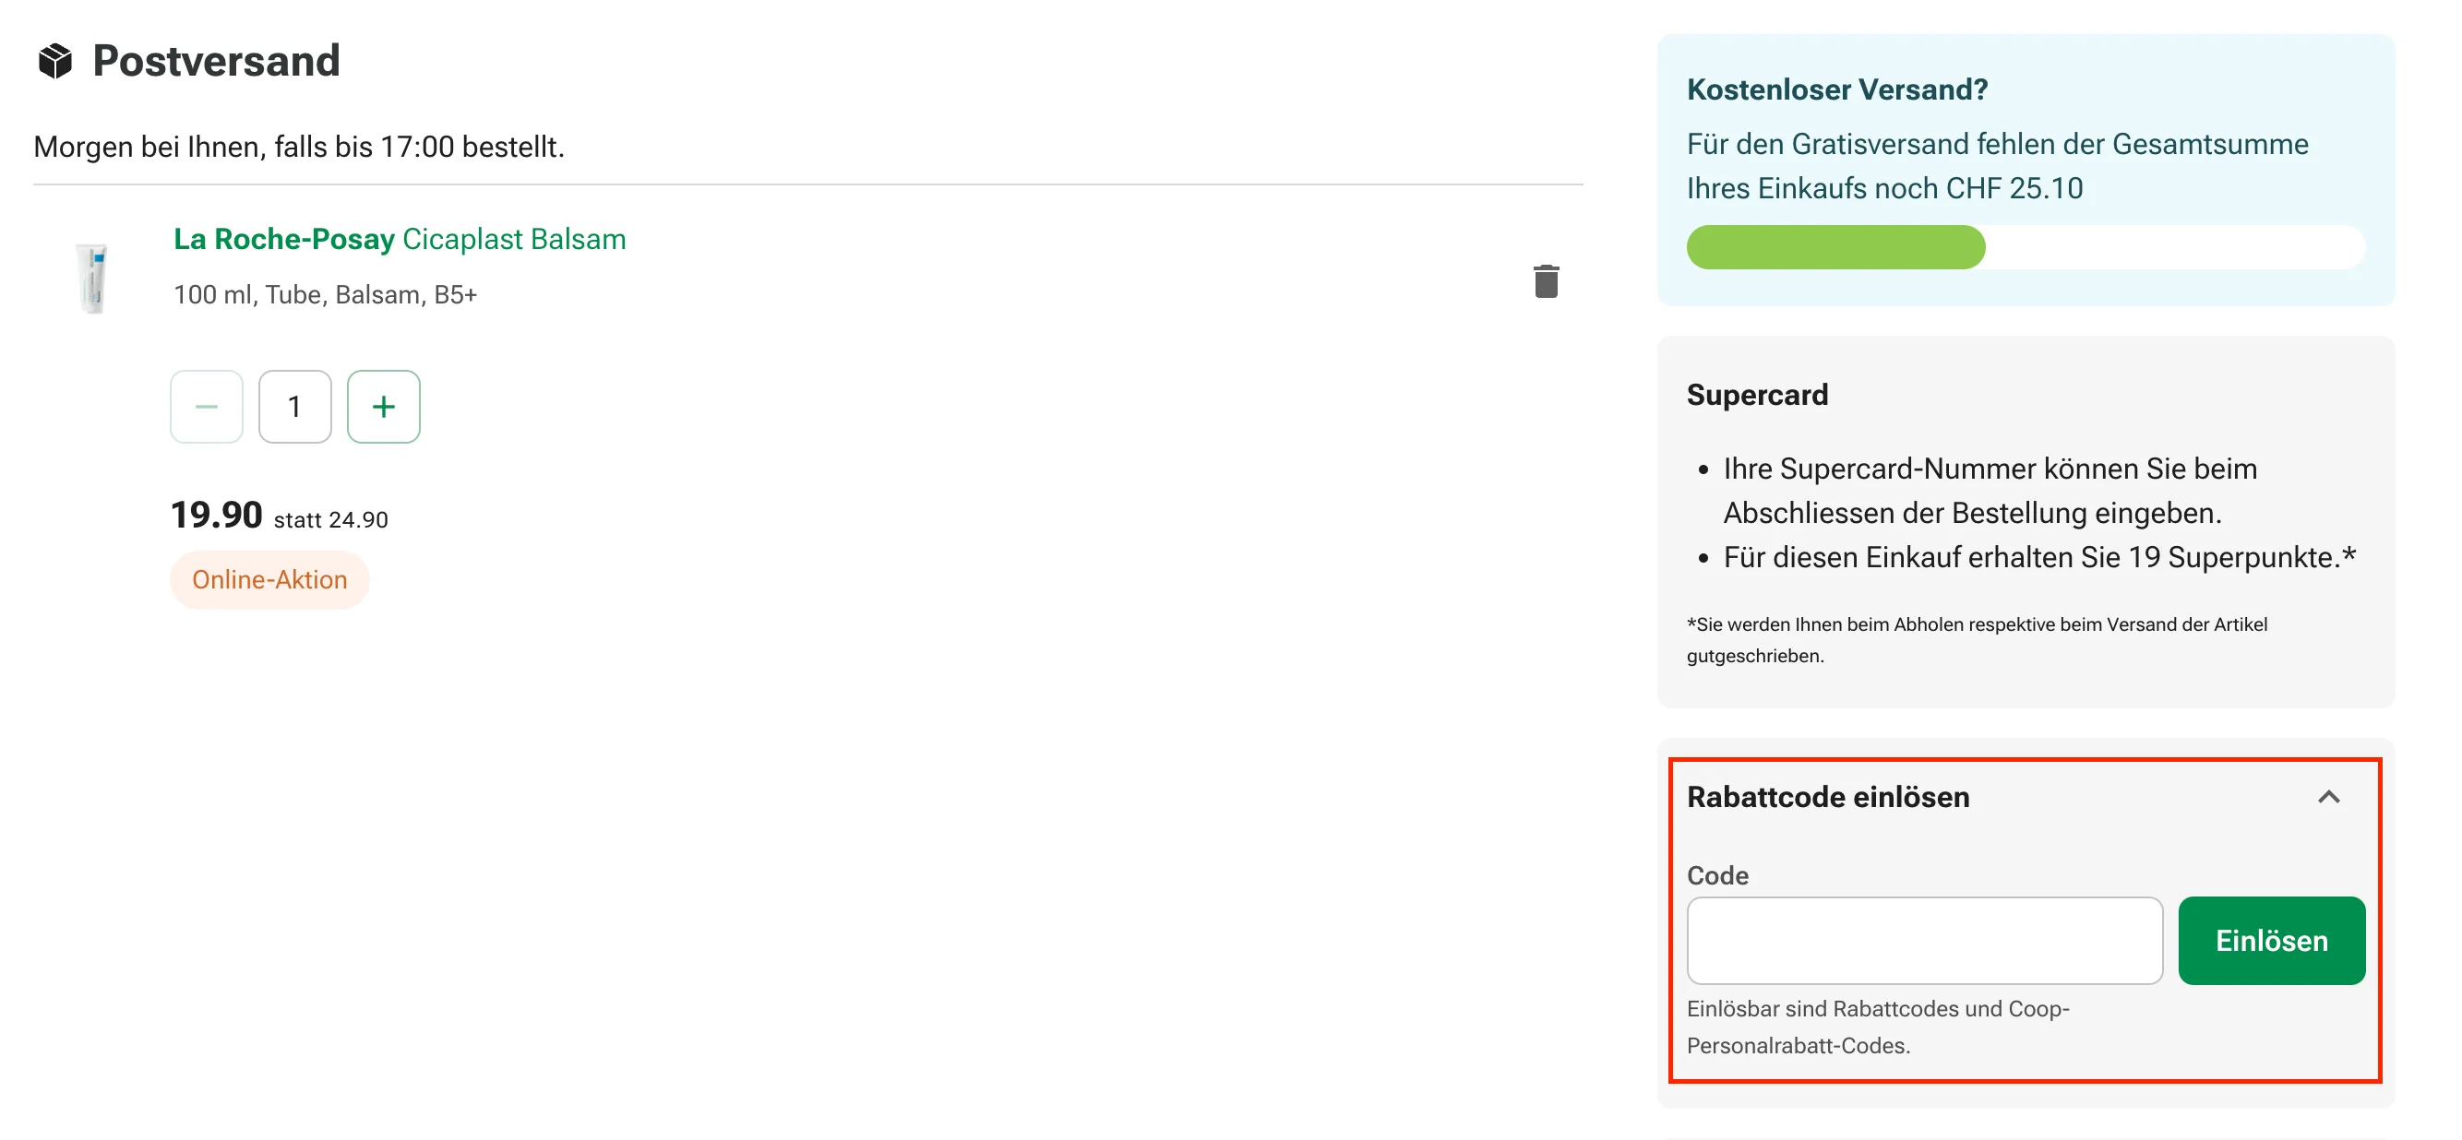Click the Postversand package icon
The image size is (2462, 1140).
pyautogui.click(x=54, y=60)
